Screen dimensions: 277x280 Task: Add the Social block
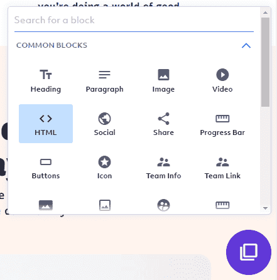pyautogui.click(x=104, y=124)
